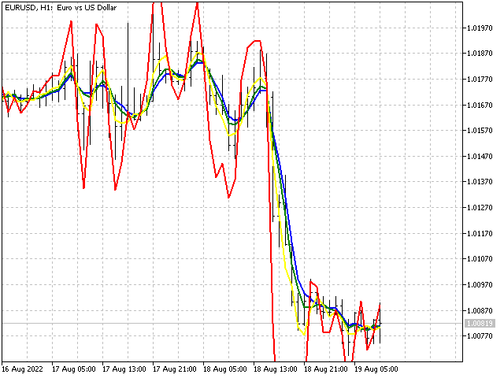Click the 18 Aug 21:00 time label
504x378 pixels.
326,369
